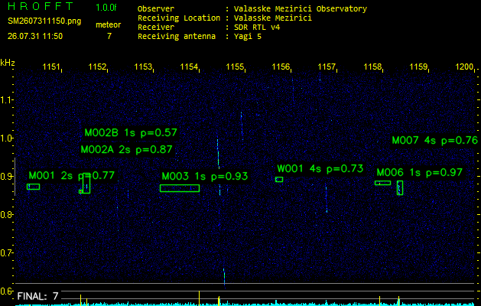Select detection label 'M003 1s p=0.93'
This screenshot has height=306, width=481.
pos(205,177)
